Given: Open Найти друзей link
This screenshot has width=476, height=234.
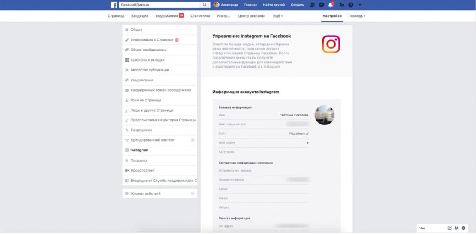Looking at the screenshot, I should tap(274, 5).
